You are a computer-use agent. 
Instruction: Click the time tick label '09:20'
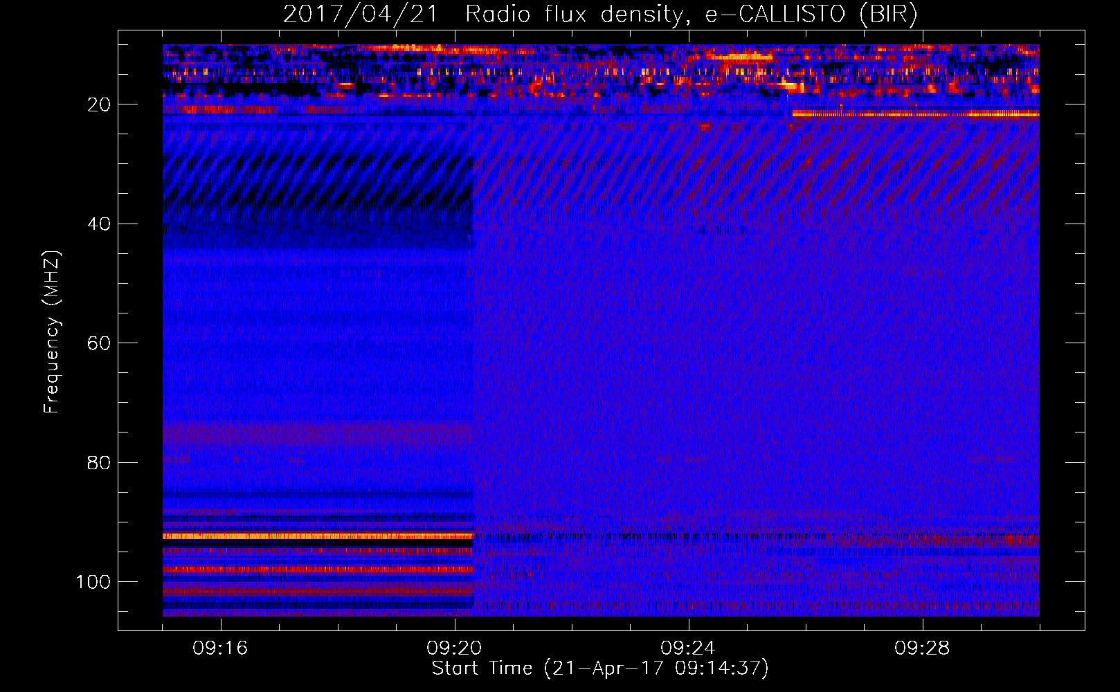coord(454,648)
